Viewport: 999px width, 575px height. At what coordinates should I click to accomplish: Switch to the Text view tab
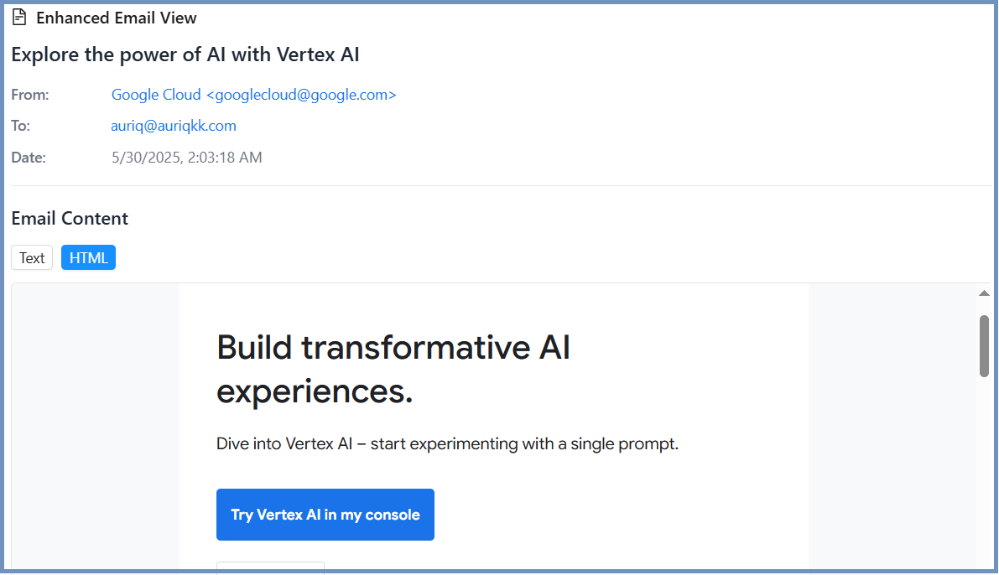click(x=32, y=258)
